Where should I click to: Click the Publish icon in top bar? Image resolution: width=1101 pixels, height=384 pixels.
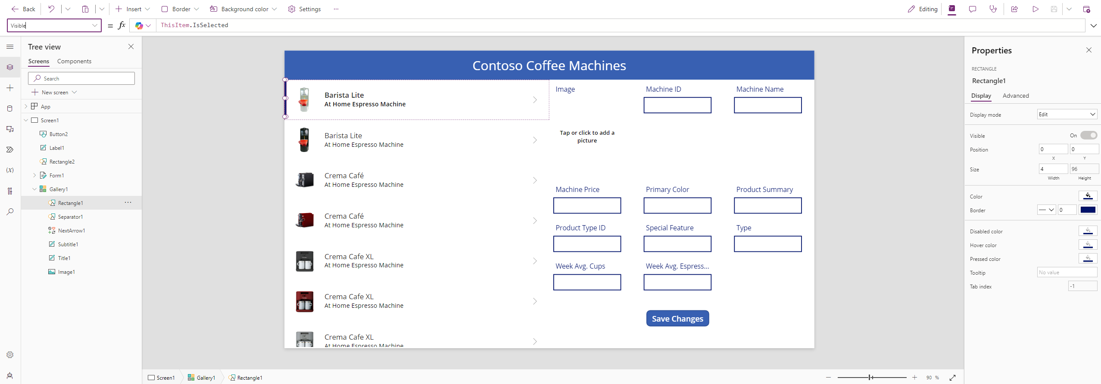pyautogui.click(x=1087, y=9)
